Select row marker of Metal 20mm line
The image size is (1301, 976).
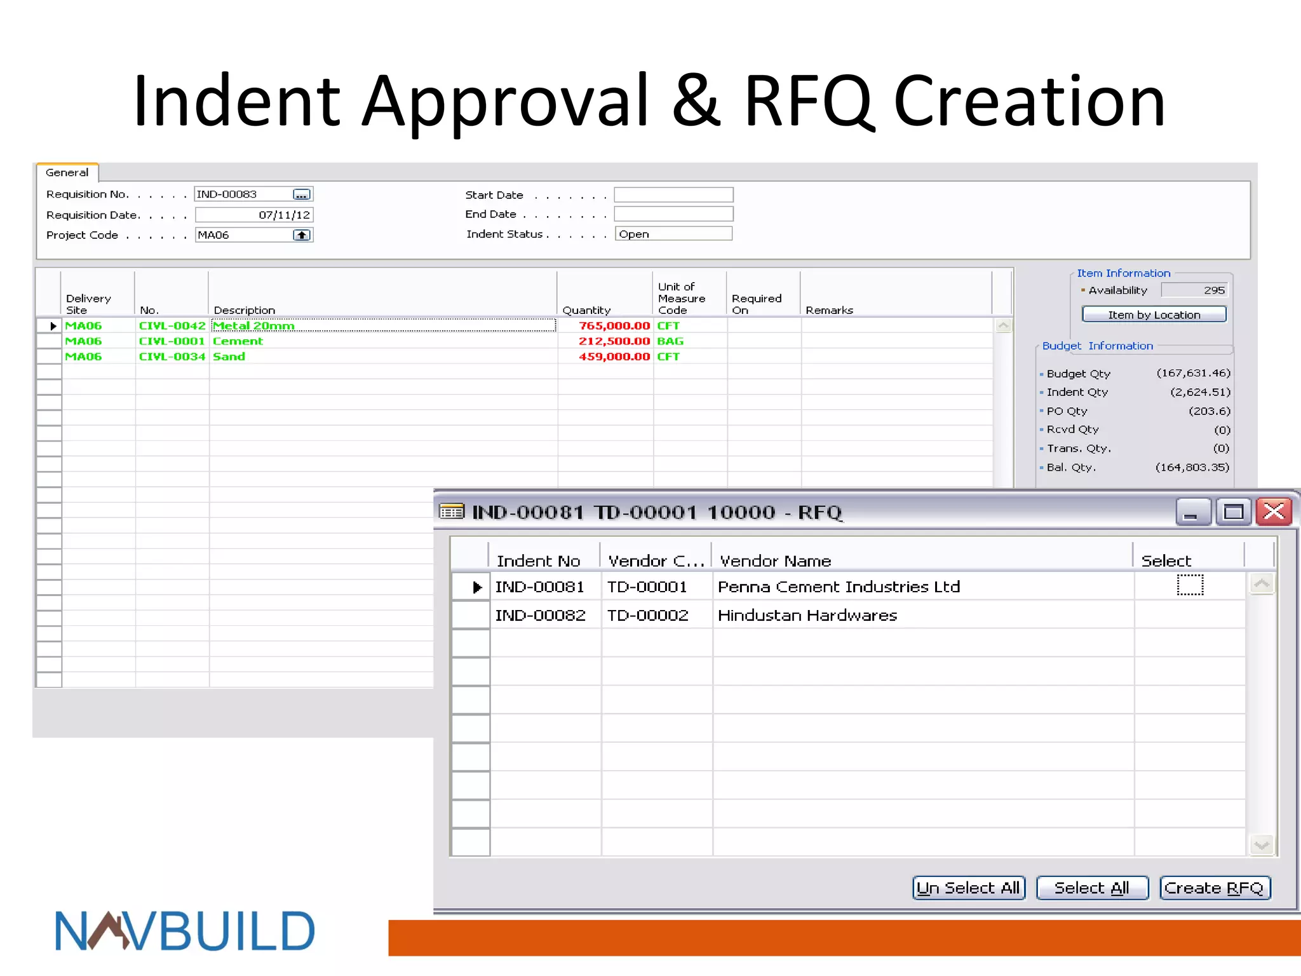point(49,325)
